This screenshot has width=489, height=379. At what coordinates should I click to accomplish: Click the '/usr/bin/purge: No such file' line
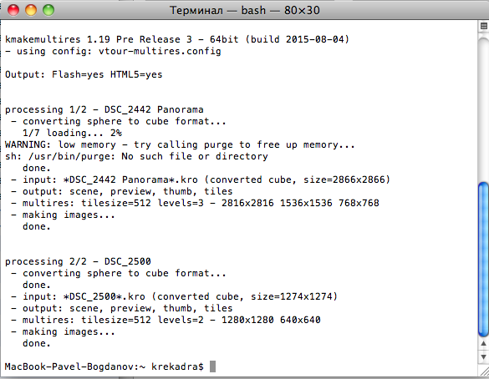click(136, 156)
